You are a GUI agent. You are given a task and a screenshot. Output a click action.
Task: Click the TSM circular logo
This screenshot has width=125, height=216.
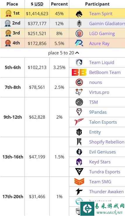[x=79, y=102]
